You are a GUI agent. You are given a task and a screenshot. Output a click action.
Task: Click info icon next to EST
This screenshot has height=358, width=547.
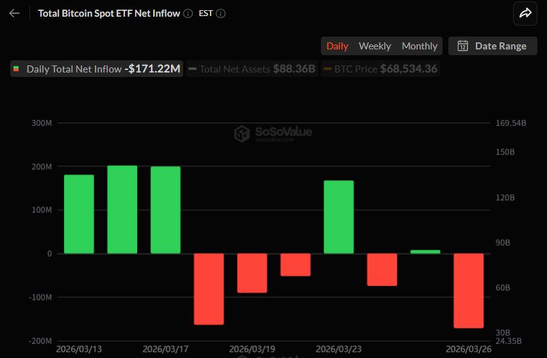click(221, 13)
